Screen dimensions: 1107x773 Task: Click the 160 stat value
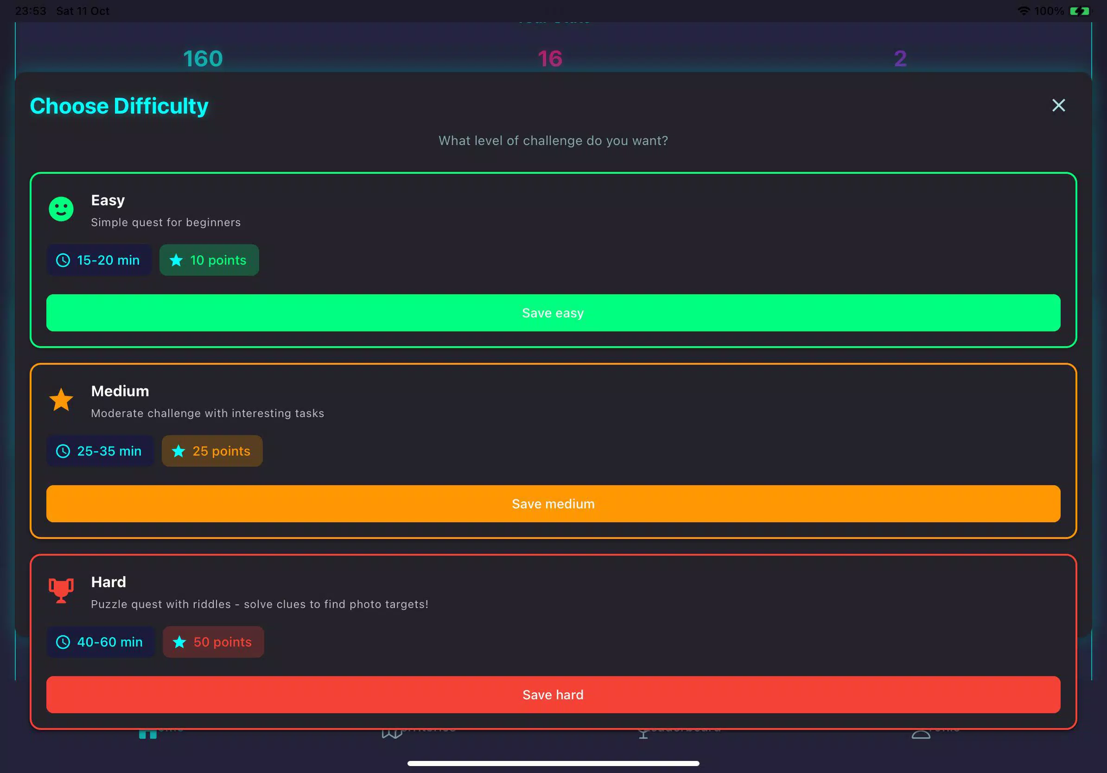click(203, 59)
